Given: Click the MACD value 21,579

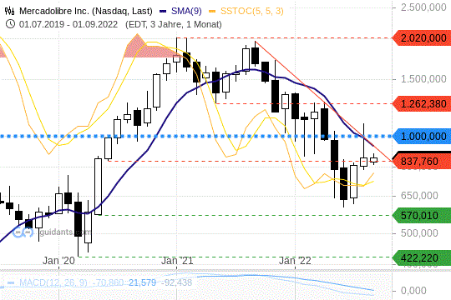Looking at the screenshot, I should 142,282.
